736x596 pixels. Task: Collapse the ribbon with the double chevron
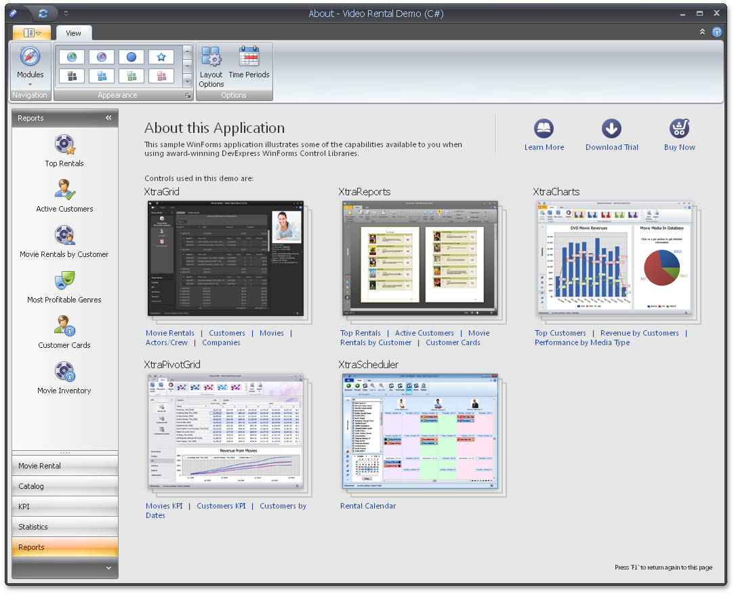tap(702, 32)
